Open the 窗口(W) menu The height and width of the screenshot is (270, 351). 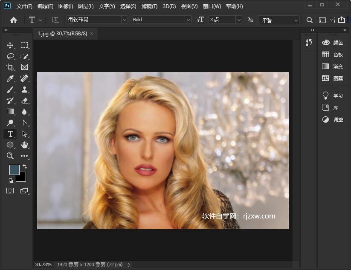click(x=212, y=6)
